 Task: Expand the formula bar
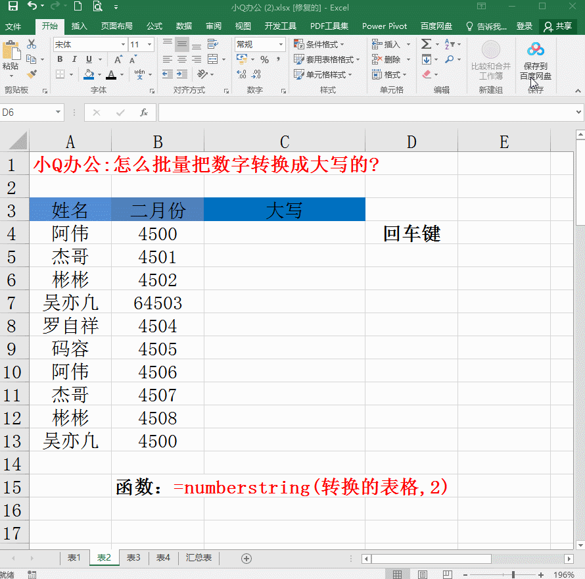tap(578, 112)
